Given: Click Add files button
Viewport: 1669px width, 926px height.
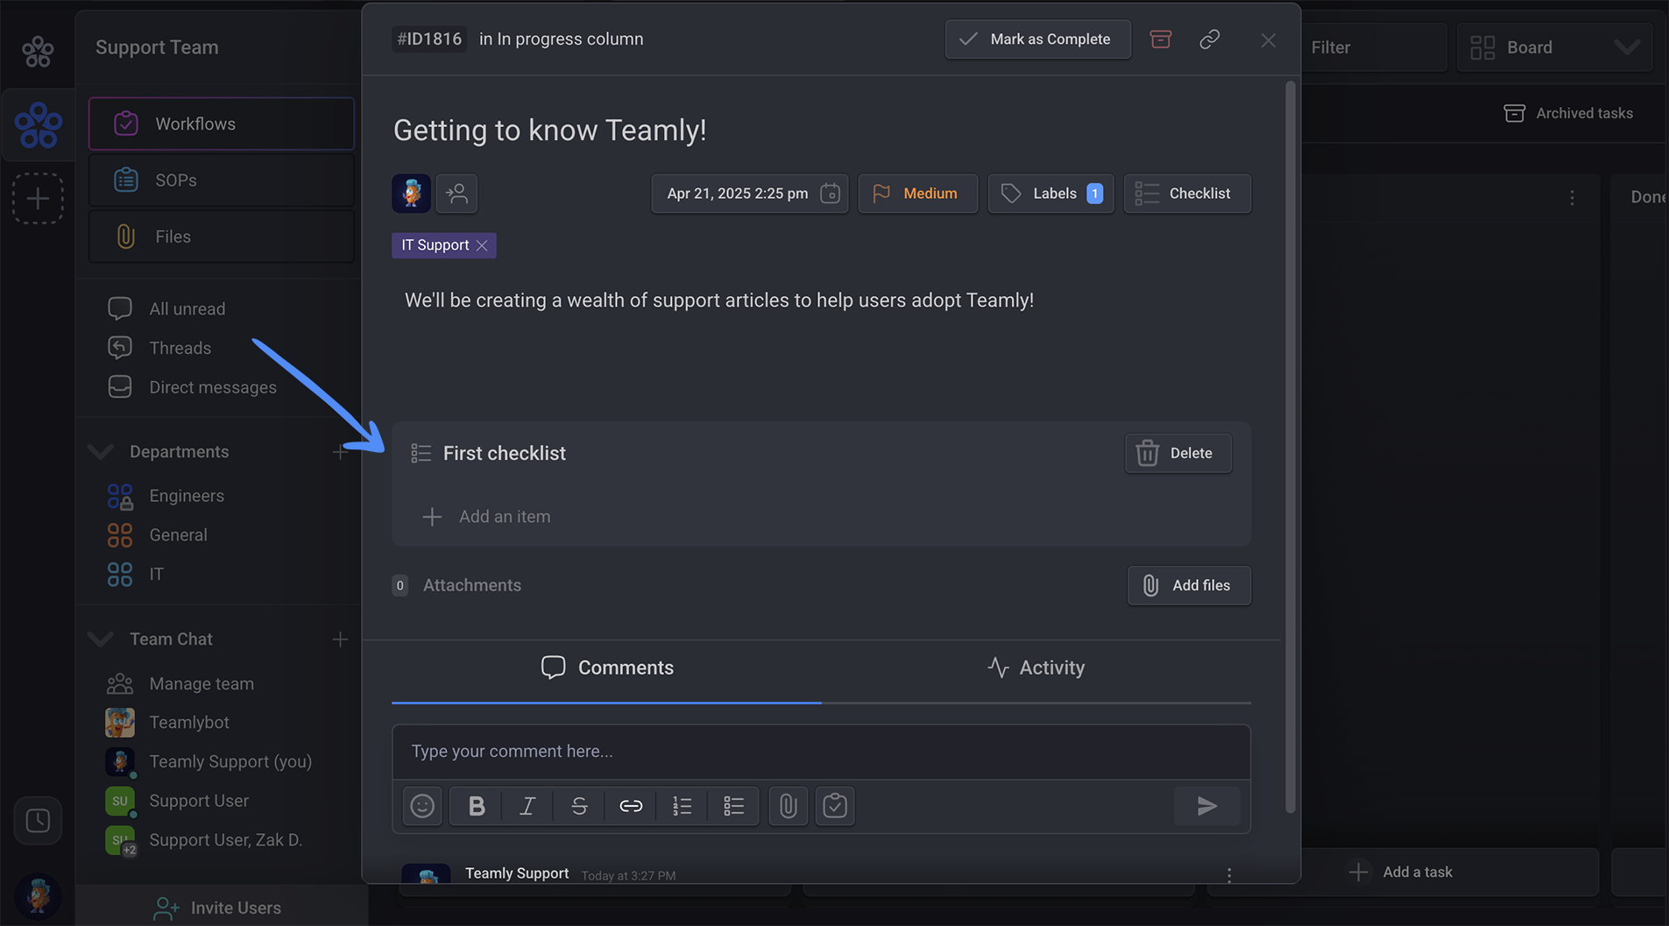Looking at the screenshot, I should (1189, 585).
